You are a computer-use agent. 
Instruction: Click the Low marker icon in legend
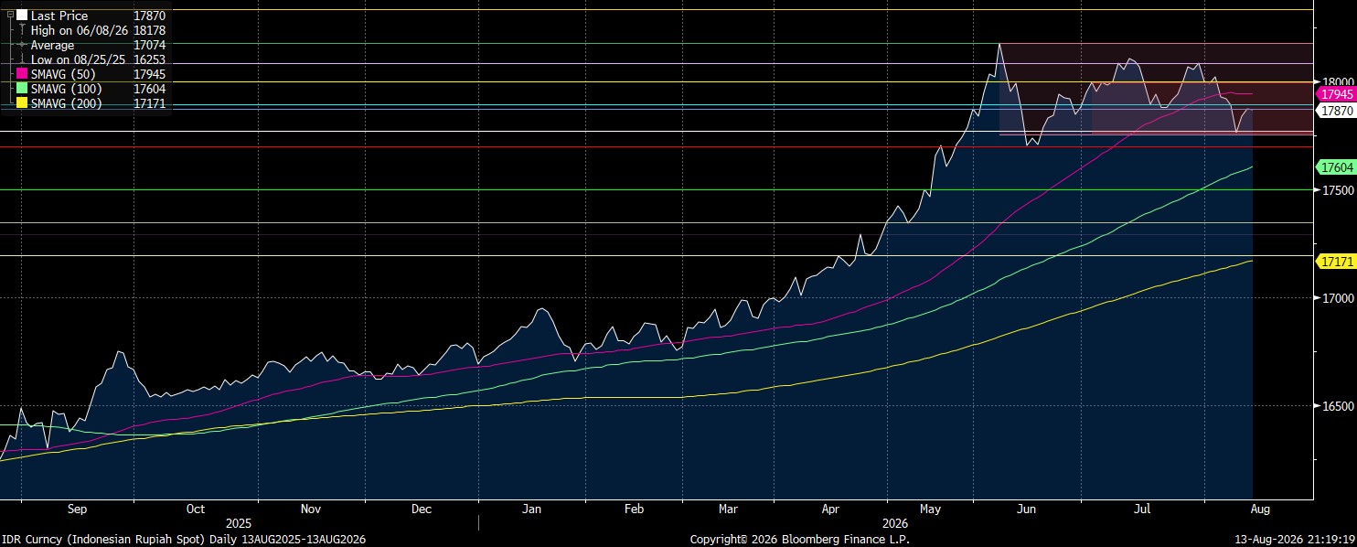pyautogui.click(x=22, y=59)
